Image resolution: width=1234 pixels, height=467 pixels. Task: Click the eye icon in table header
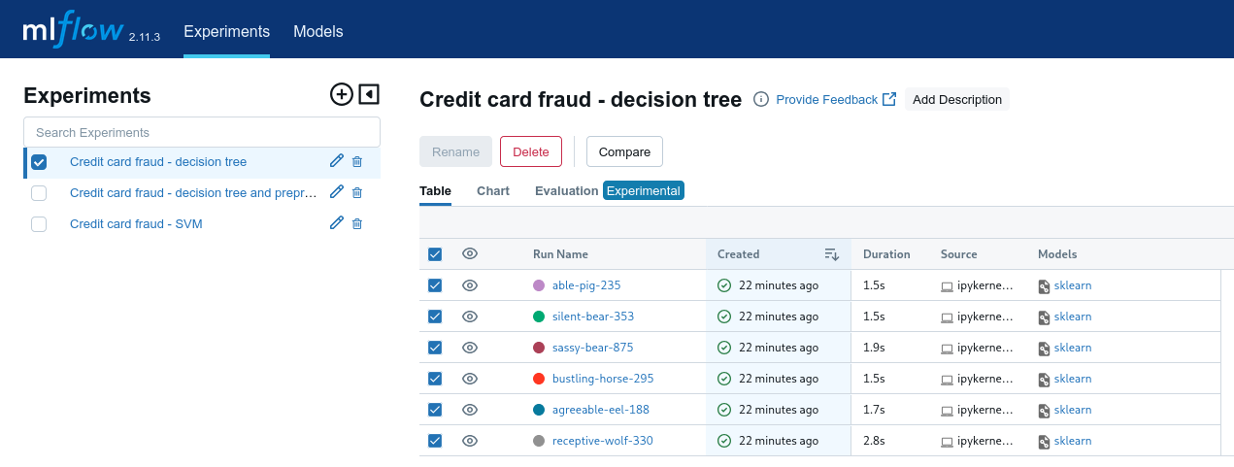(470, 253)
